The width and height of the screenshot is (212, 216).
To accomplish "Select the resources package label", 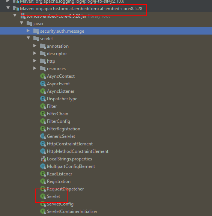I will pos(56,69).
